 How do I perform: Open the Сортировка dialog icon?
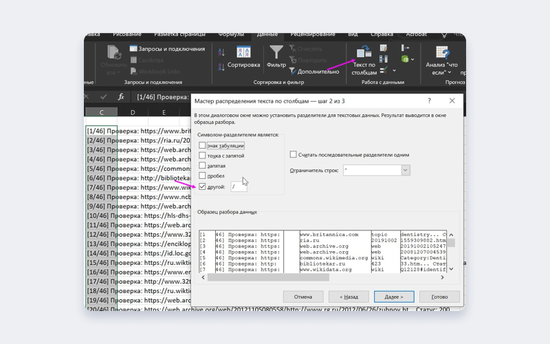pyautogui.click(x=243, y=53)
